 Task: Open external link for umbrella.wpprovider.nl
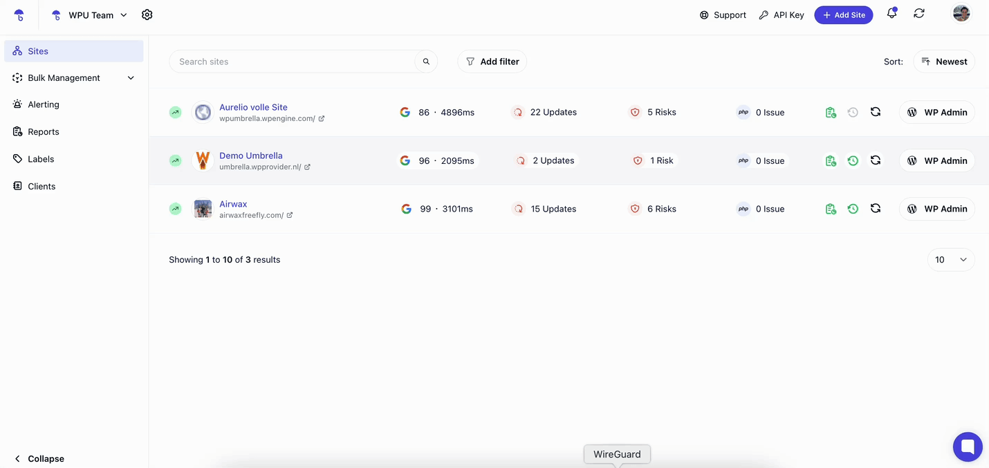(x=307, y=167)
